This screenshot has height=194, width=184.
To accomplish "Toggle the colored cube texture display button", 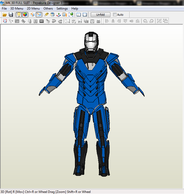I will pos(25,15).
